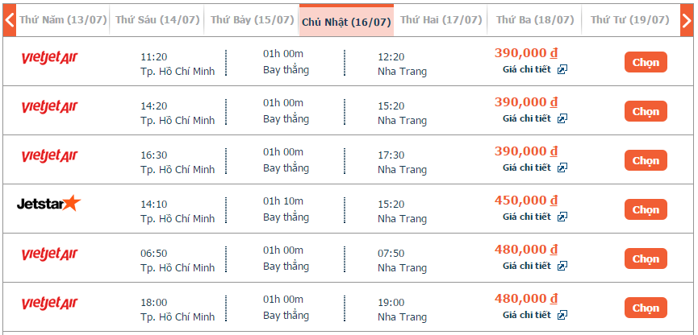Click Giá chi tiết link for 16:30 flight

[527, 168]
